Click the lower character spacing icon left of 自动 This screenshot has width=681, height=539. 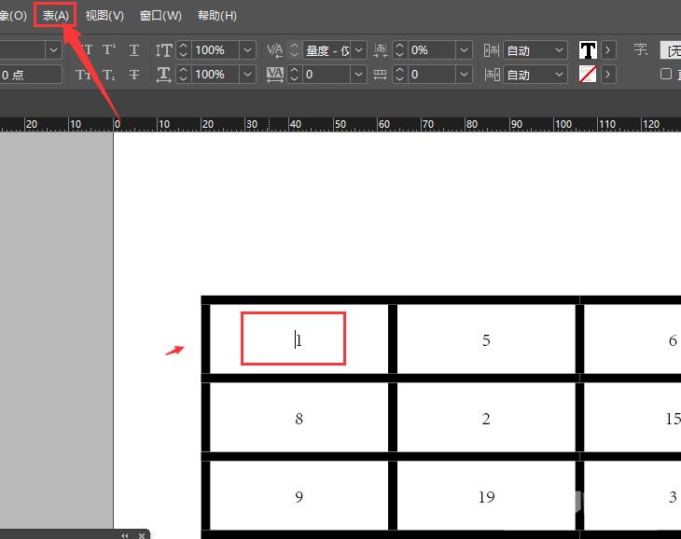[492, 75]
